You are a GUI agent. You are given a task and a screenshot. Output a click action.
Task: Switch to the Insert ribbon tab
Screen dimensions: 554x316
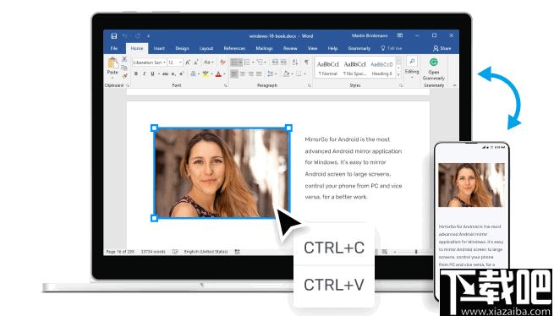pos(159,48)
